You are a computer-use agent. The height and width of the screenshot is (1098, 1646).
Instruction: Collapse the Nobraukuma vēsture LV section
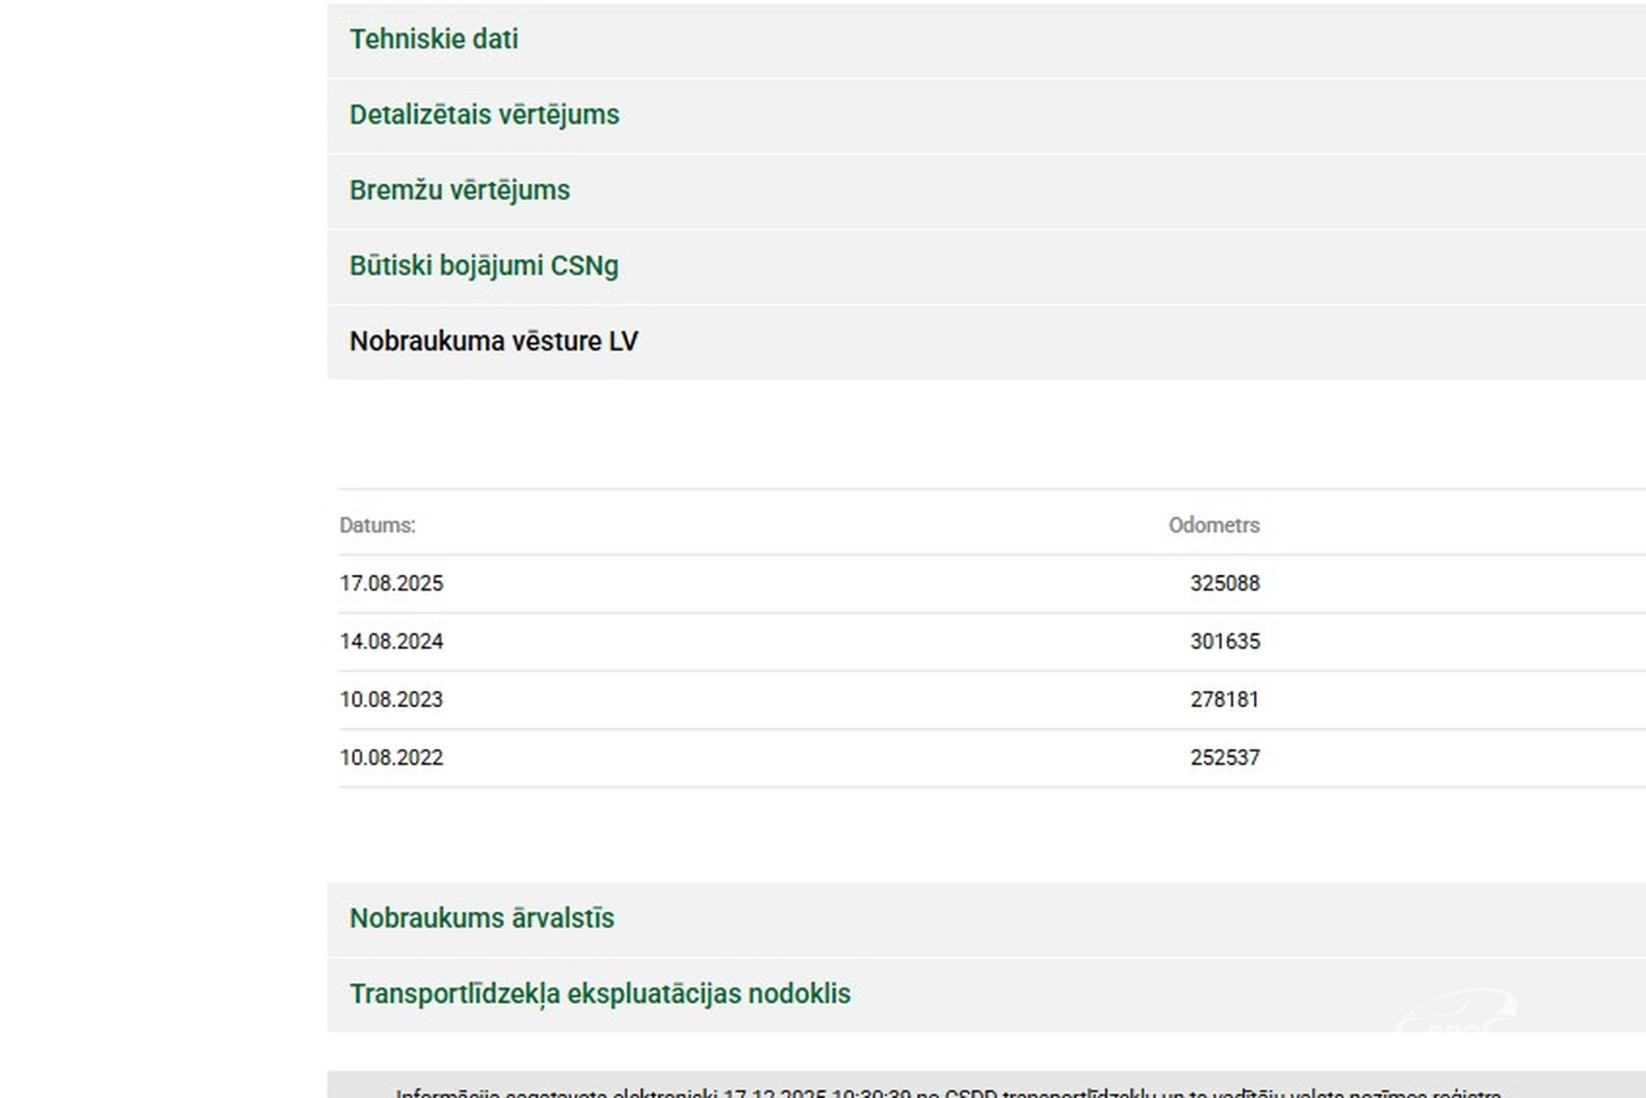pyautogui.click(x=493, y=342)
